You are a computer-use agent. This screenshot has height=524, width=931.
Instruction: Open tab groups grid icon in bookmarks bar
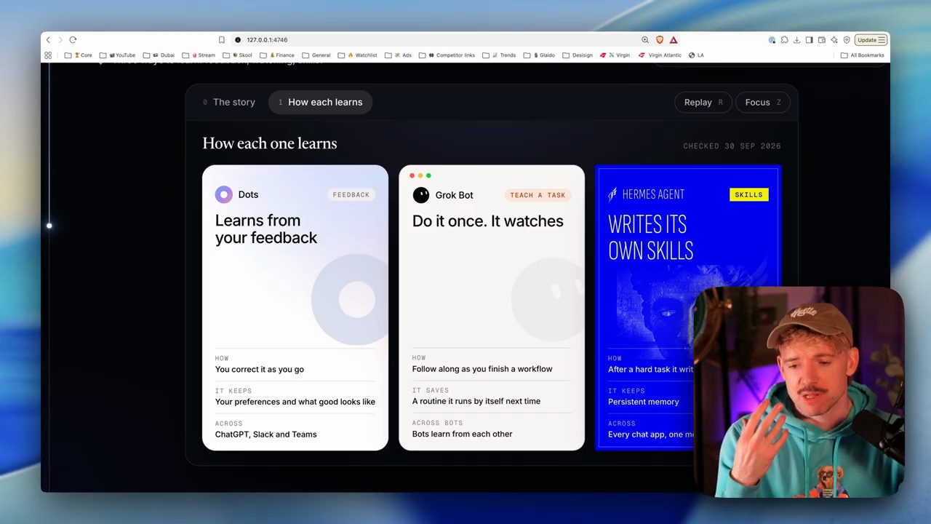[48, 55]
